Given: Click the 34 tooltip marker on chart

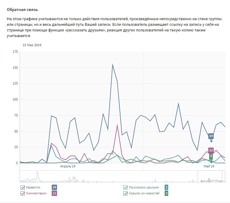Looking at the screenshot, I should pos(211,136).
